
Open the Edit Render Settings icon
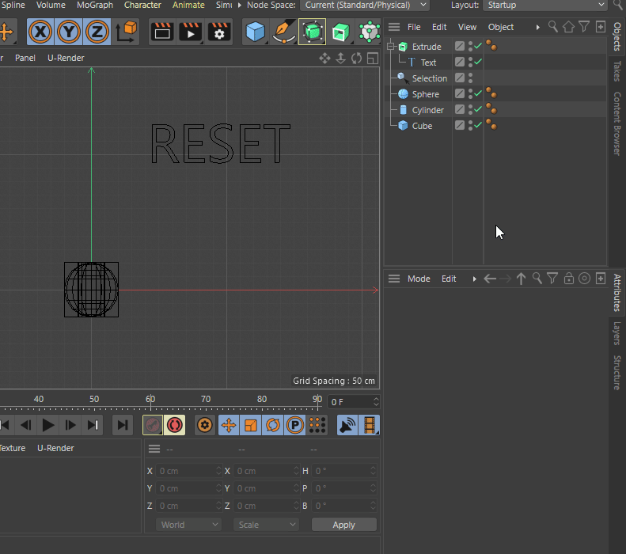(218, 32)
